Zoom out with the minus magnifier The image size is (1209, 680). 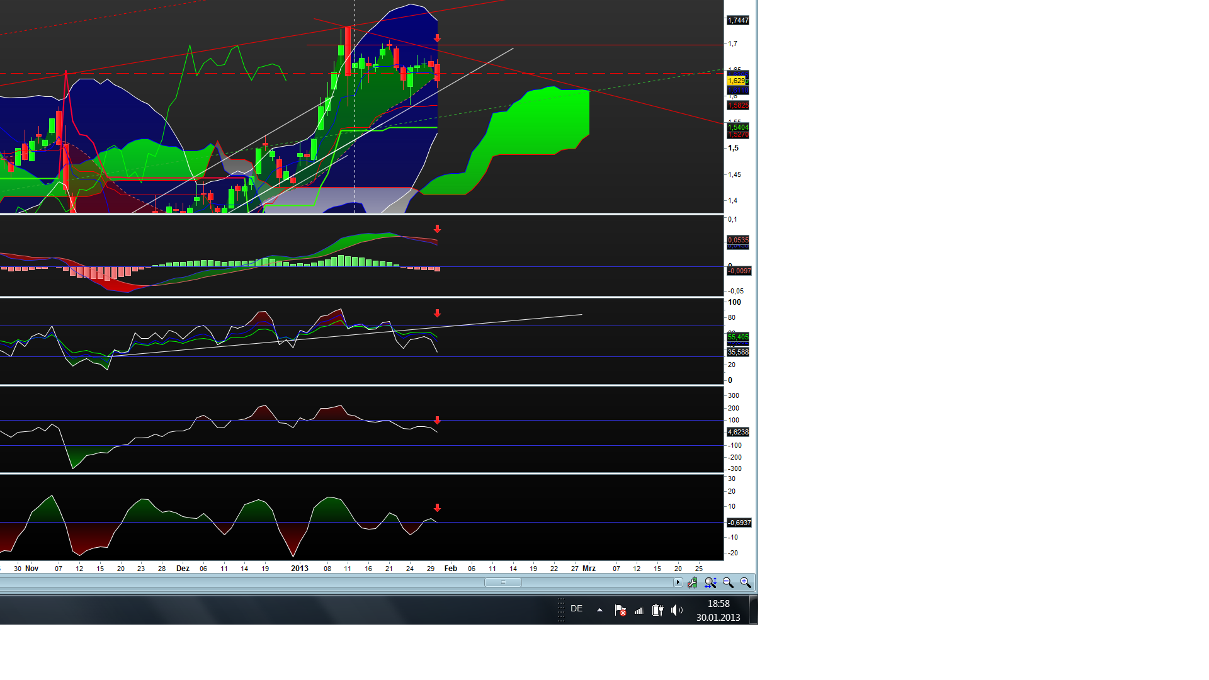click(728, 583)
